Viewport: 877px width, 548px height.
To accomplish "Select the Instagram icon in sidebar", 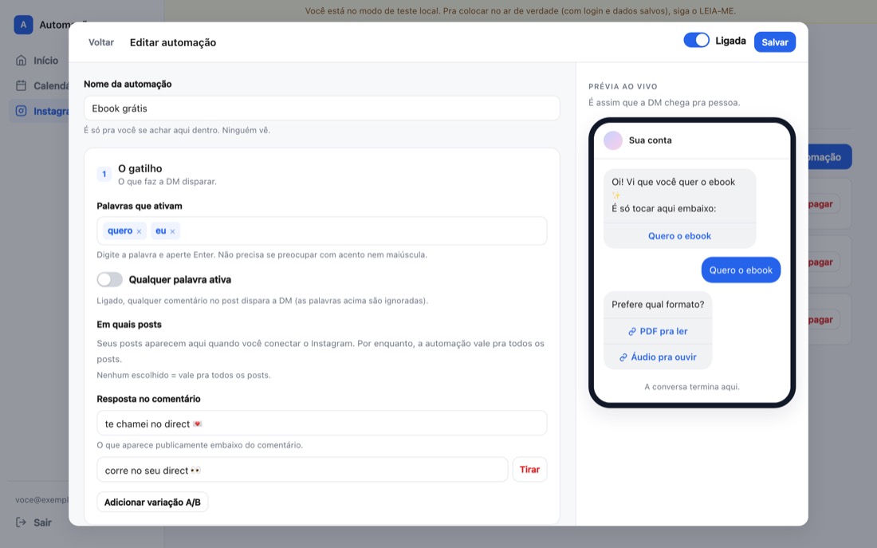I will tap(22, 111).
